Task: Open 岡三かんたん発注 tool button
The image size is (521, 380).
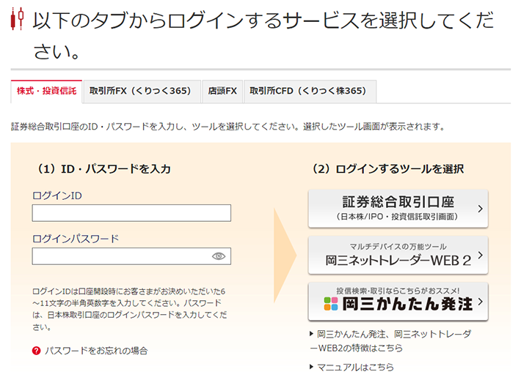Action: 398,302
